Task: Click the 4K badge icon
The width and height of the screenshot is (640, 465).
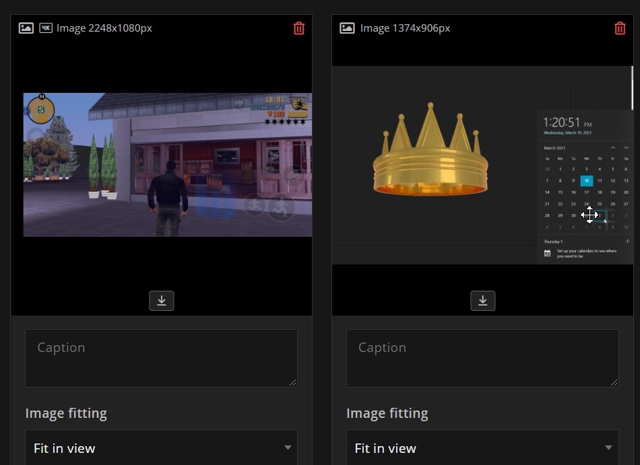Action: point(46,28)
